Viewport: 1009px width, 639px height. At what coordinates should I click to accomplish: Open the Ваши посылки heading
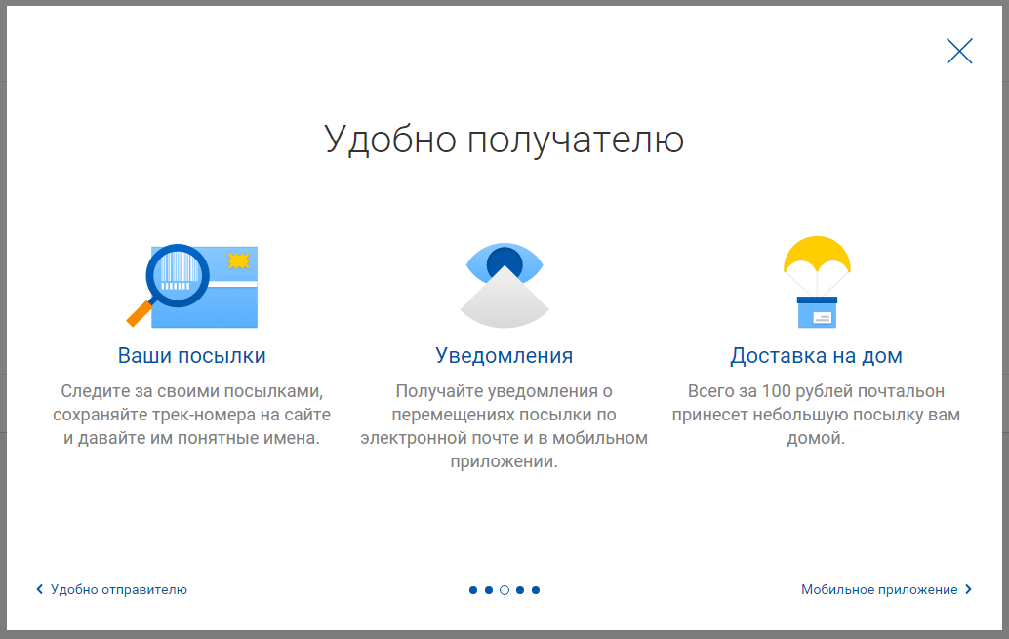tap(192, 355)
